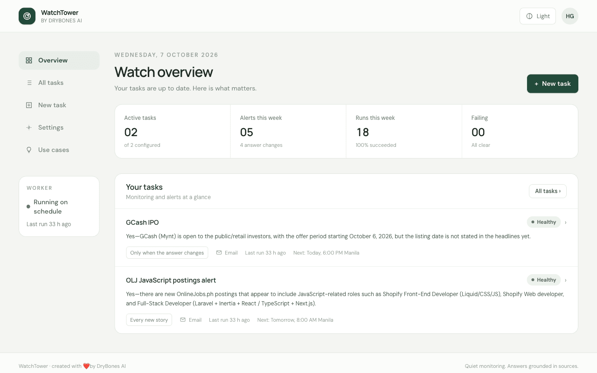Click the Every new story tag
The width and height of the screenshot is (597, 373).
click(149, 320)
